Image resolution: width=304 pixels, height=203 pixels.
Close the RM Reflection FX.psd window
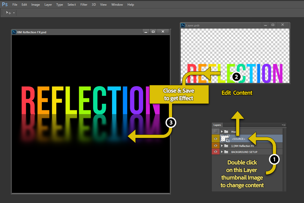click(163, 32)
